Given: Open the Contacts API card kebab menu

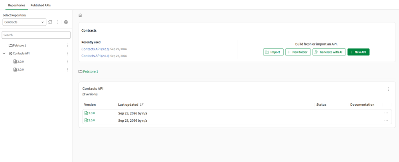Looking at the screenshot, I should [x=388, y=89].
